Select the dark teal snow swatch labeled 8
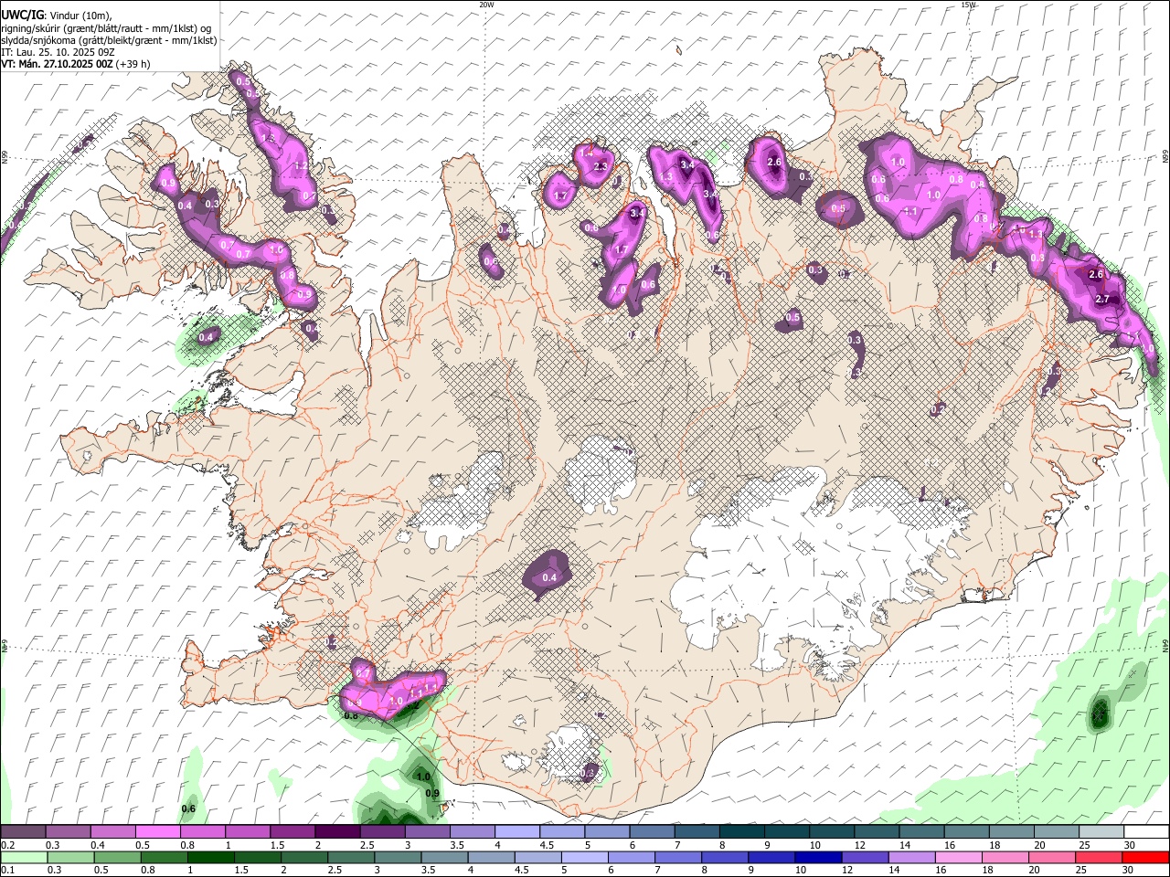 [742, 831]
